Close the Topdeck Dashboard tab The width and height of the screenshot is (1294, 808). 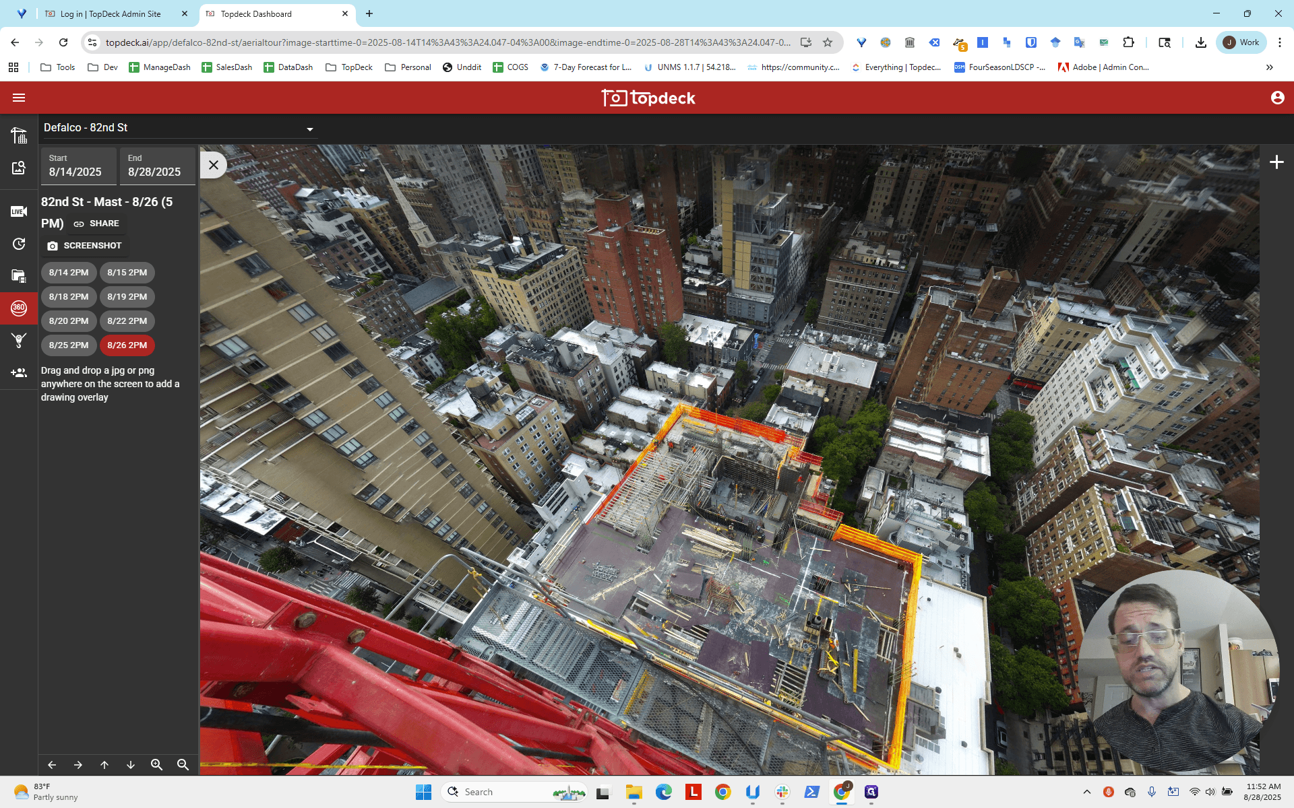pyautogui.click(x=345, y=13)
